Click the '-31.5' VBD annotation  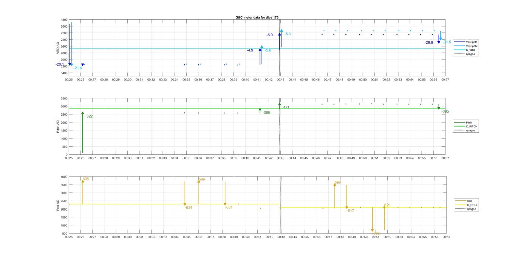[447, 42]
